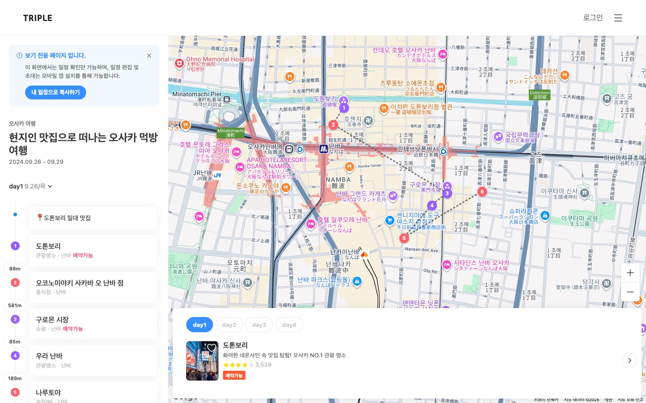Click the Ohno Memorial Hospital map icon
This screenshot has height=403, width=646.
[x=179, y=64]
